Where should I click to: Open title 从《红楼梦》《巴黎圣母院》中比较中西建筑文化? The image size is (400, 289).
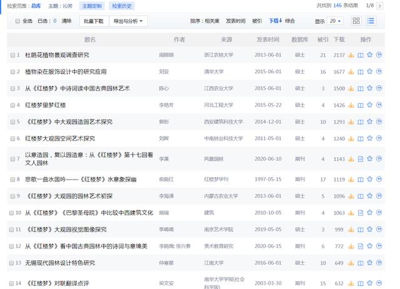tap(89, 213)
